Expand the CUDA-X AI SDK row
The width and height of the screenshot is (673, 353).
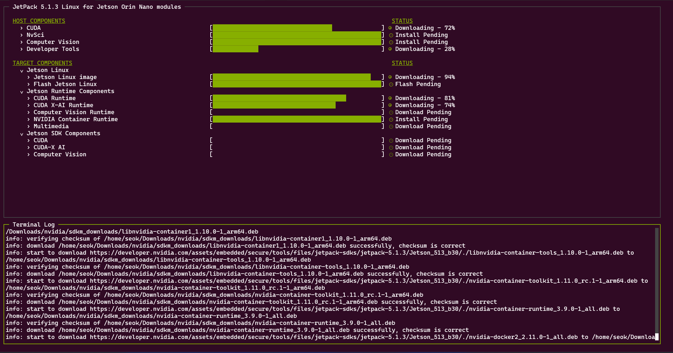click(x=28, y=148)
